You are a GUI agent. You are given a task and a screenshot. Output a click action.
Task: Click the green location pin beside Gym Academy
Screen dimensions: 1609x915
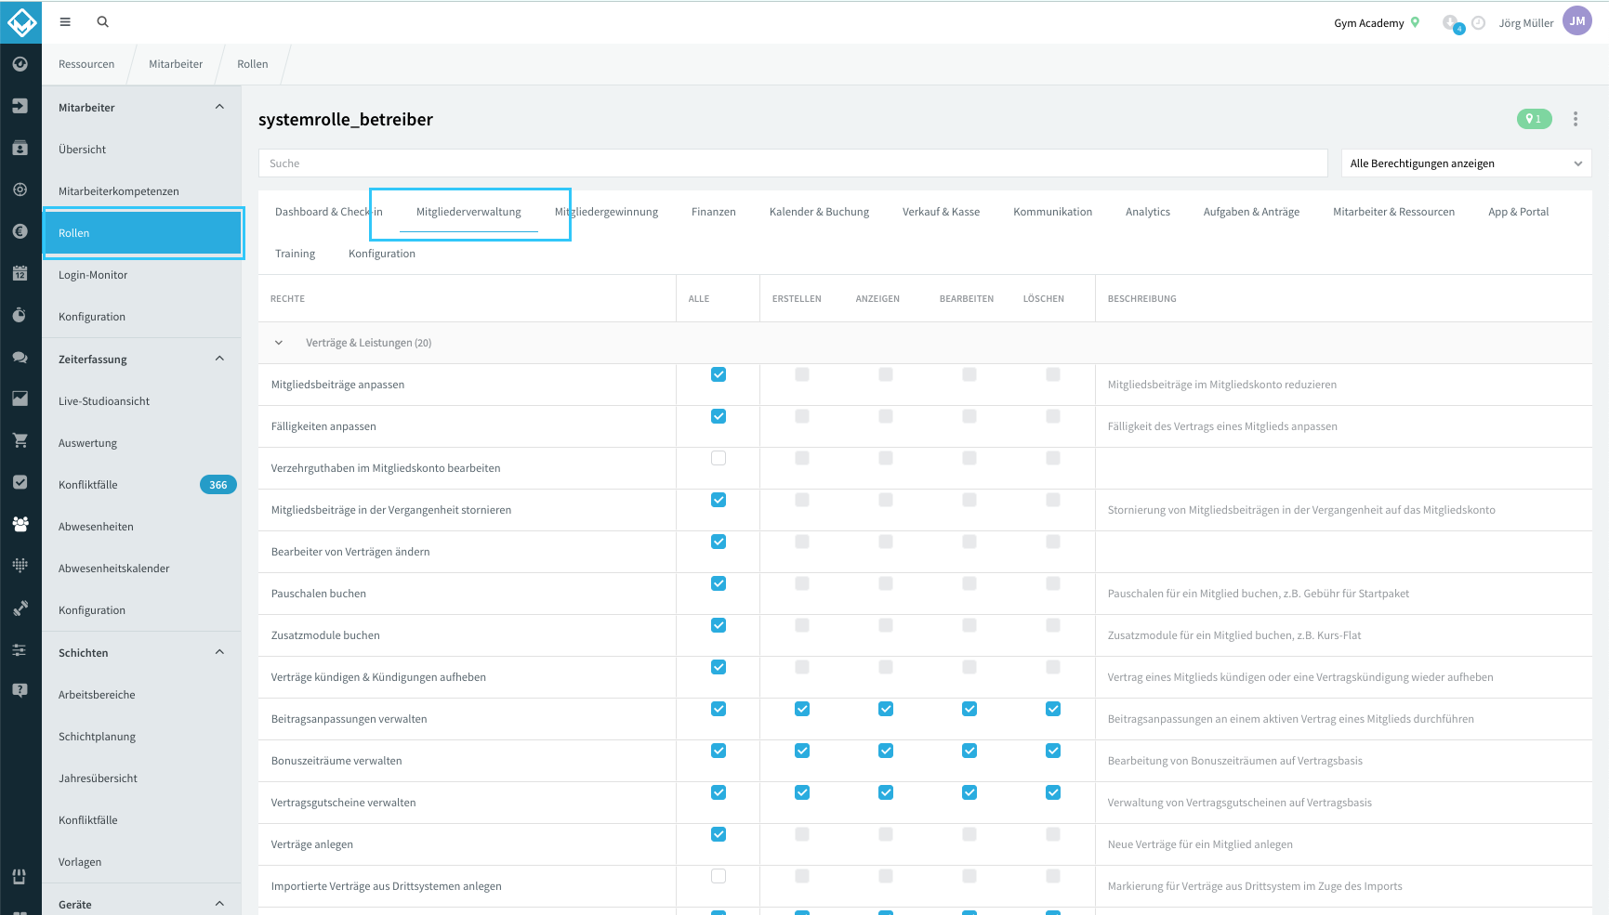(1416, 22)
